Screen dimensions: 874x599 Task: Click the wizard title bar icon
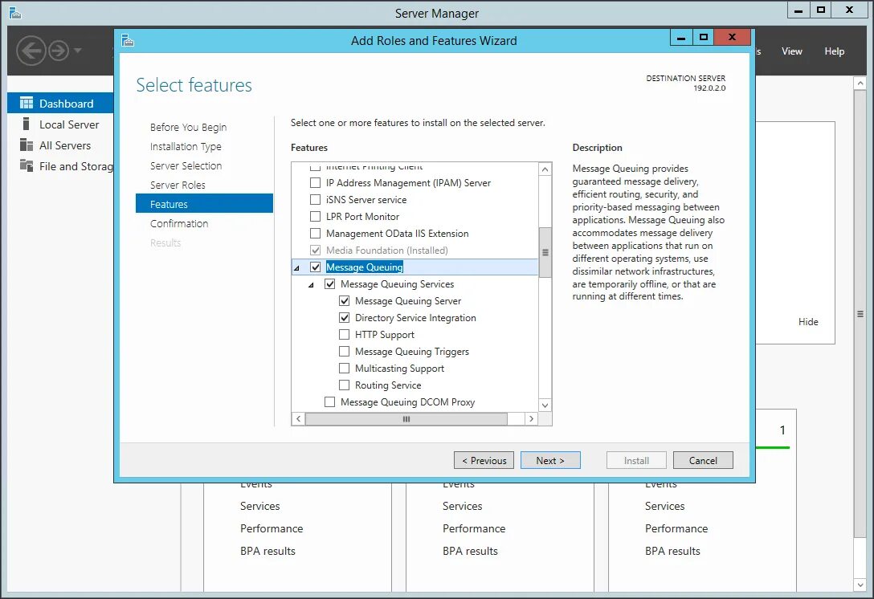coord(128,41)
